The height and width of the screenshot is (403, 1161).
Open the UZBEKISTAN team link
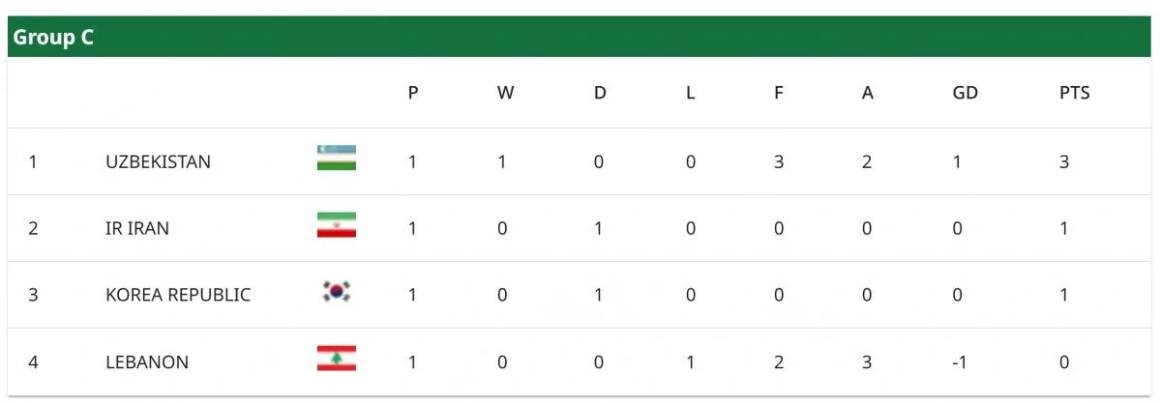[x=158, y=162]
